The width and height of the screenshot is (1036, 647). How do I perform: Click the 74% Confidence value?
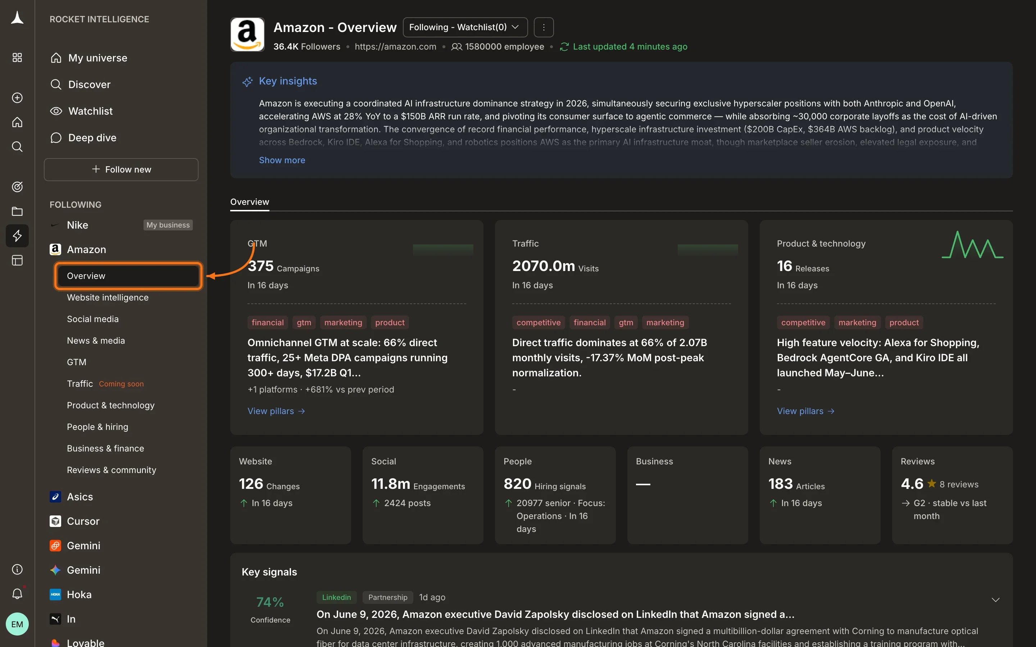pos(270,602)
